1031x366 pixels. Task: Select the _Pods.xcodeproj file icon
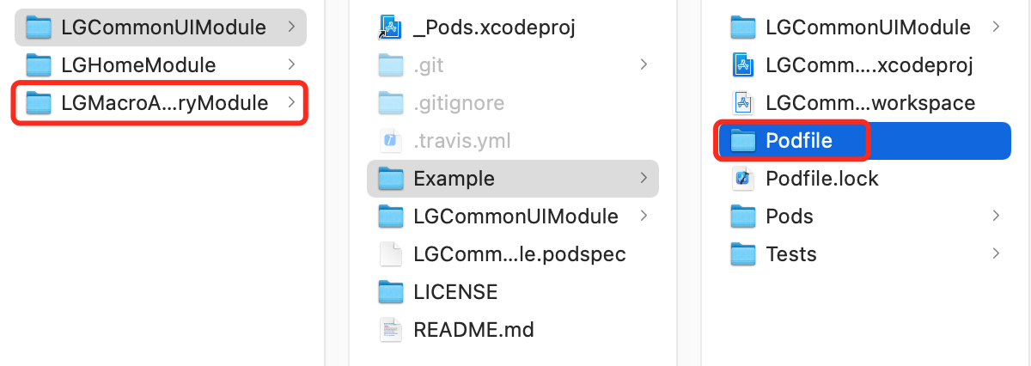391,27
